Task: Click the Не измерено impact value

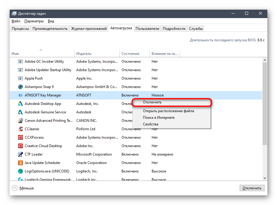Action: pyautogui.click(x=162, y=154)
